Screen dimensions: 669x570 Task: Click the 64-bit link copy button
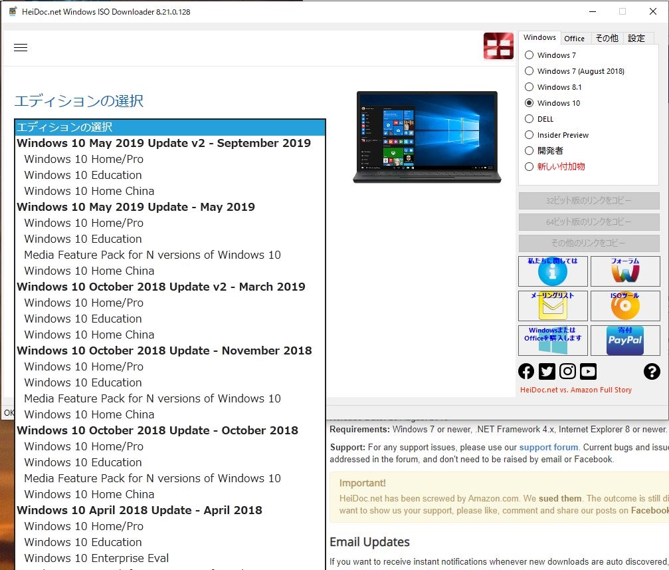click(x=589, y=221)
